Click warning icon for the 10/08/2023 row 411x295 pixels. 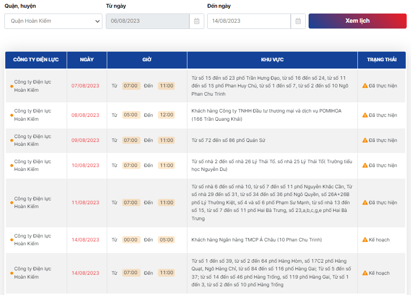tap(365, 165)
